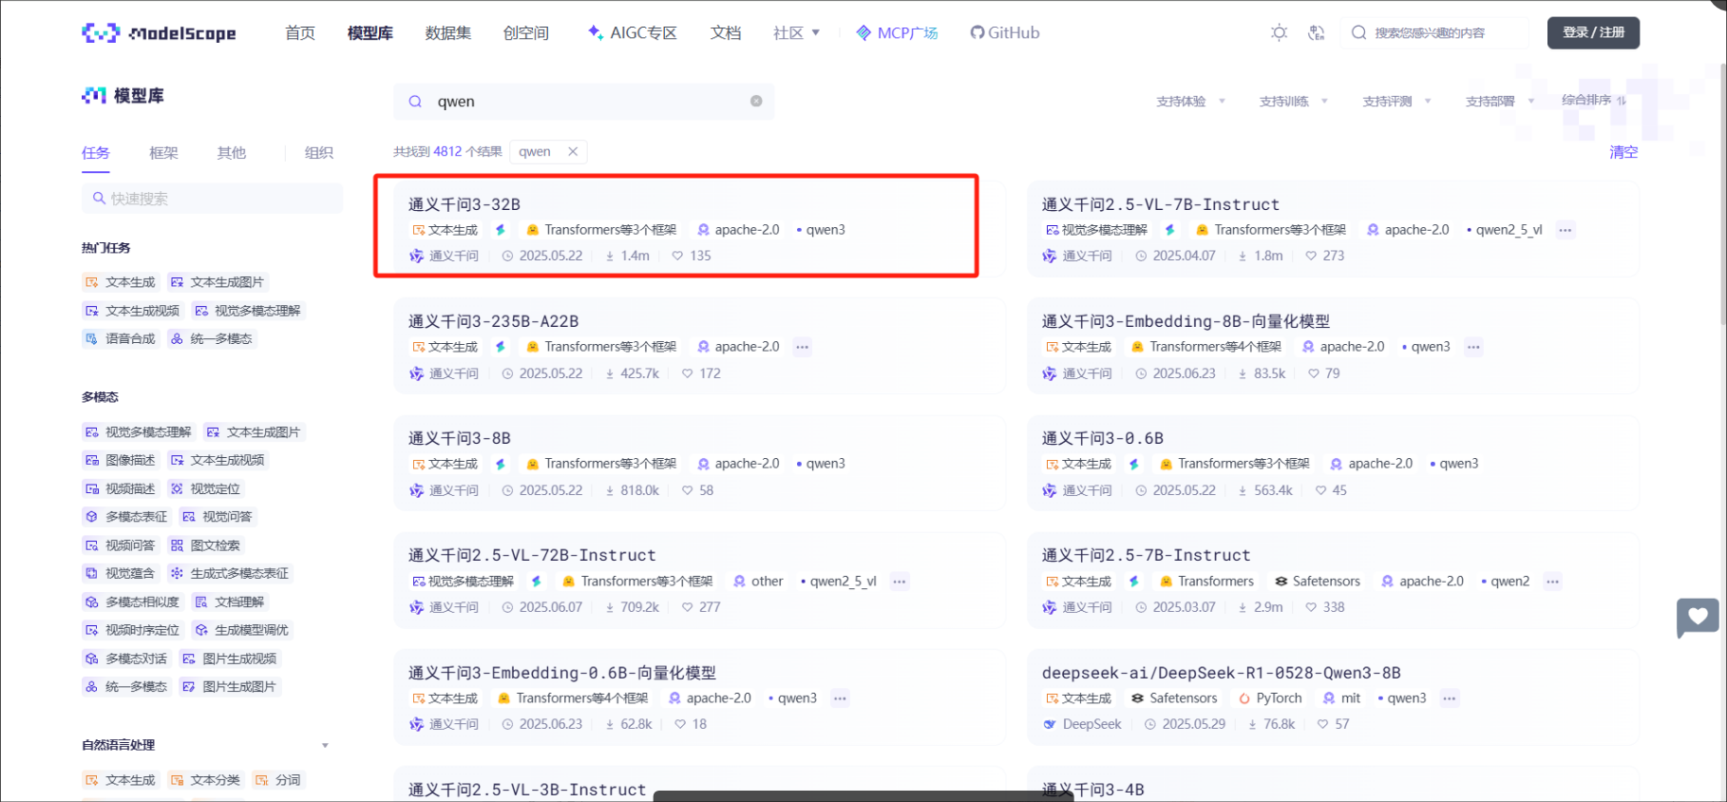Open the 支持评测 filter dropdown
This screenshot has height=802, width=1727.
pyautogui.click(x=1396, y=102)
